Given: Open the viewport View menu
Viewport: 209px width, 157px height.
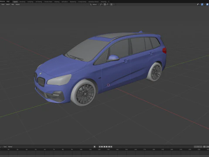Looking at the screenshot, I should [3, 4].
